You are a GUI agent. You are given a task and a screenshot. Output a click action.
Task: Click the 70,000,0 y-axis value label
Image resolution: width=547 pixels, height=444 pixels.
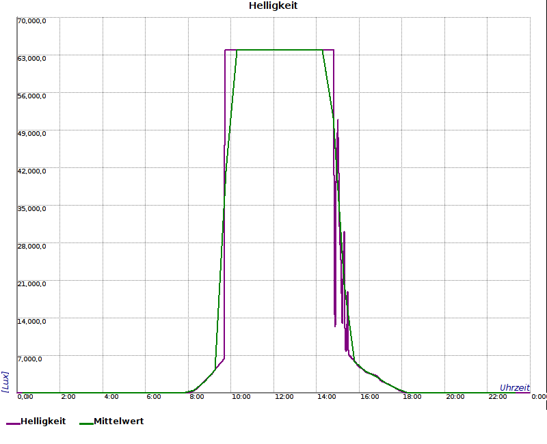click(x=31, y=20)
